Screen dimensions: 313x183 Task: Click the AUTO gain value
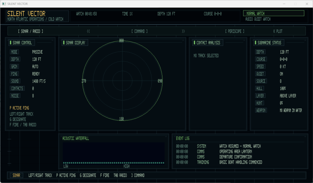35,66
